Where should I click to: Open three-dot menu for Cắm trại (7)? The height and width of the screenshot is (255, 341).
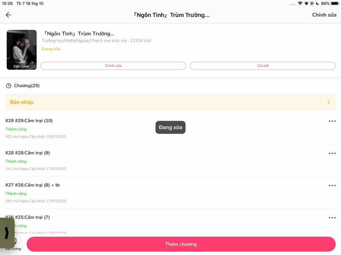[x=332, y=218]
